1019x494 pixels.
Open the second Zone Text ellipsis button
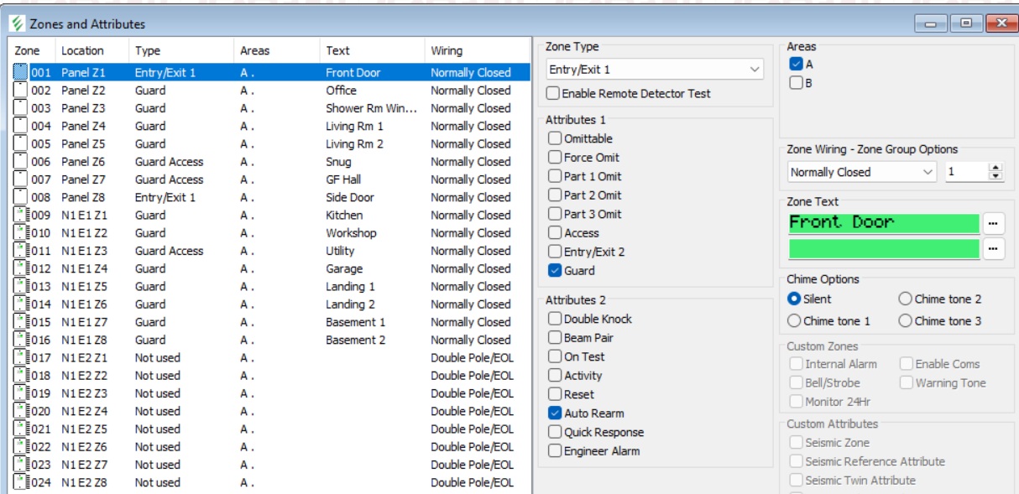[x=993, y=248]
